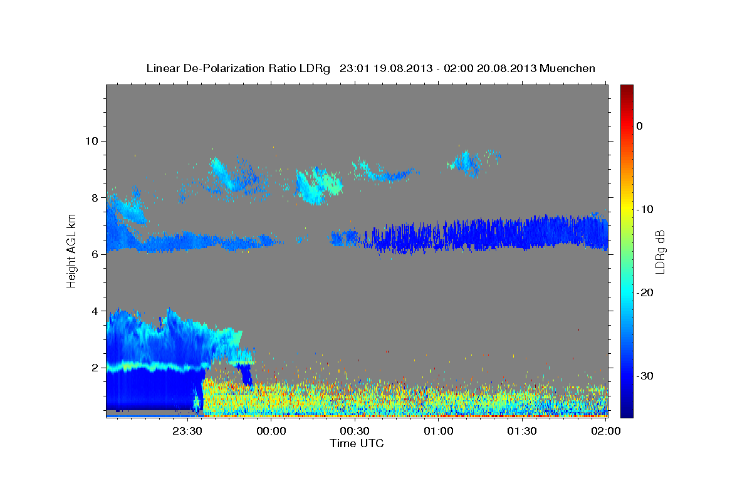Click the '23:30' time tick label

[187, 431]
